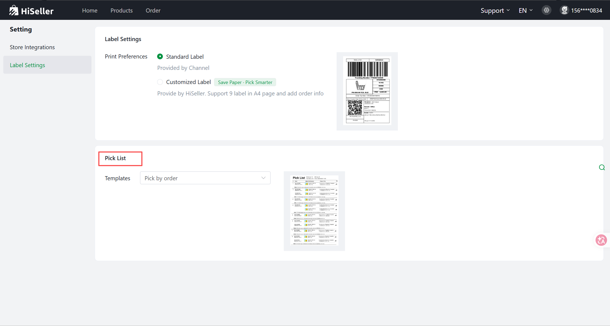Click the pink translate floating icon
Image resolution: width=610 pixels, height=326 pixels.
pos(601,240)
